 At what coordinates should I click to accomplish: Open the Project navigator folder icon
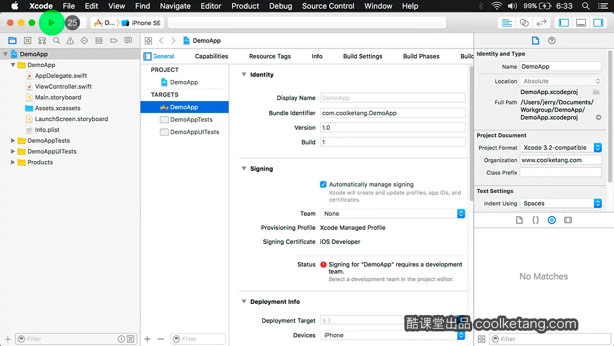pos(12,41)
